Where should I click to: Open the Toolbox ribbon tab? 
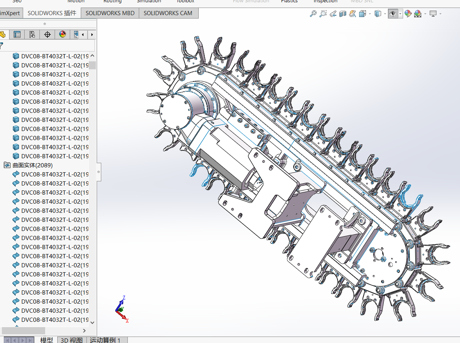pos(185,2)
